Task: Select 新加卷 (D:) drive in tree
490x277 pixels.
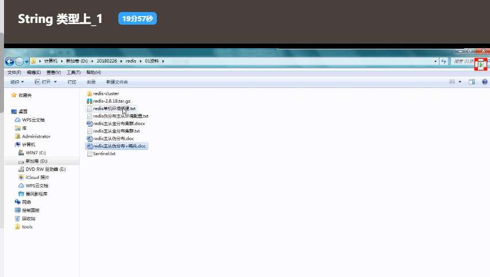Action: (36, 161)
